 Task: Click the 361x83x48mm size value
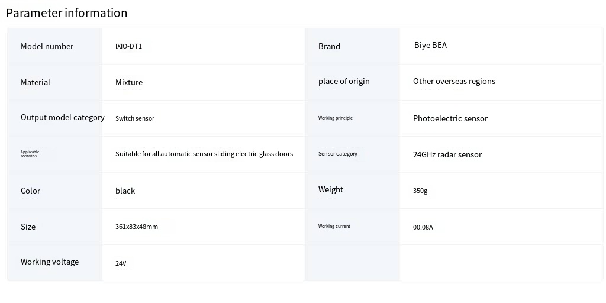(137, 227)
